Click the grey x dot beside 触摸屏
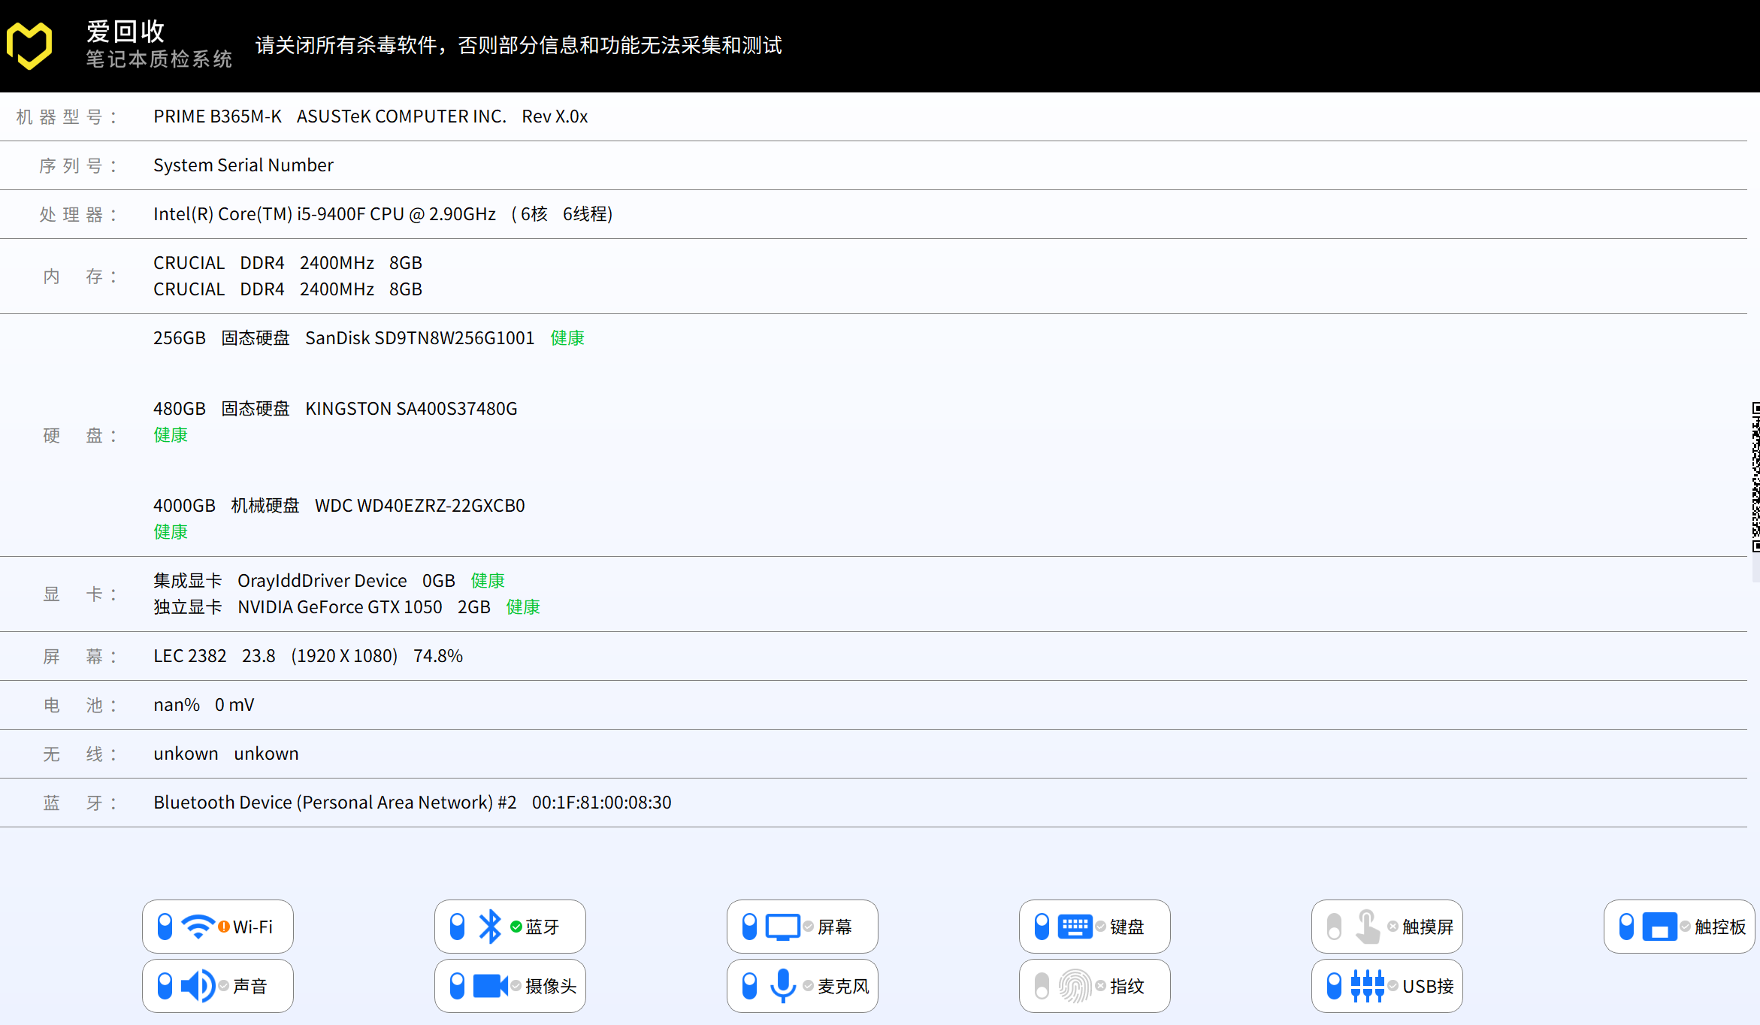1760x1025 pixels. 1393,927
